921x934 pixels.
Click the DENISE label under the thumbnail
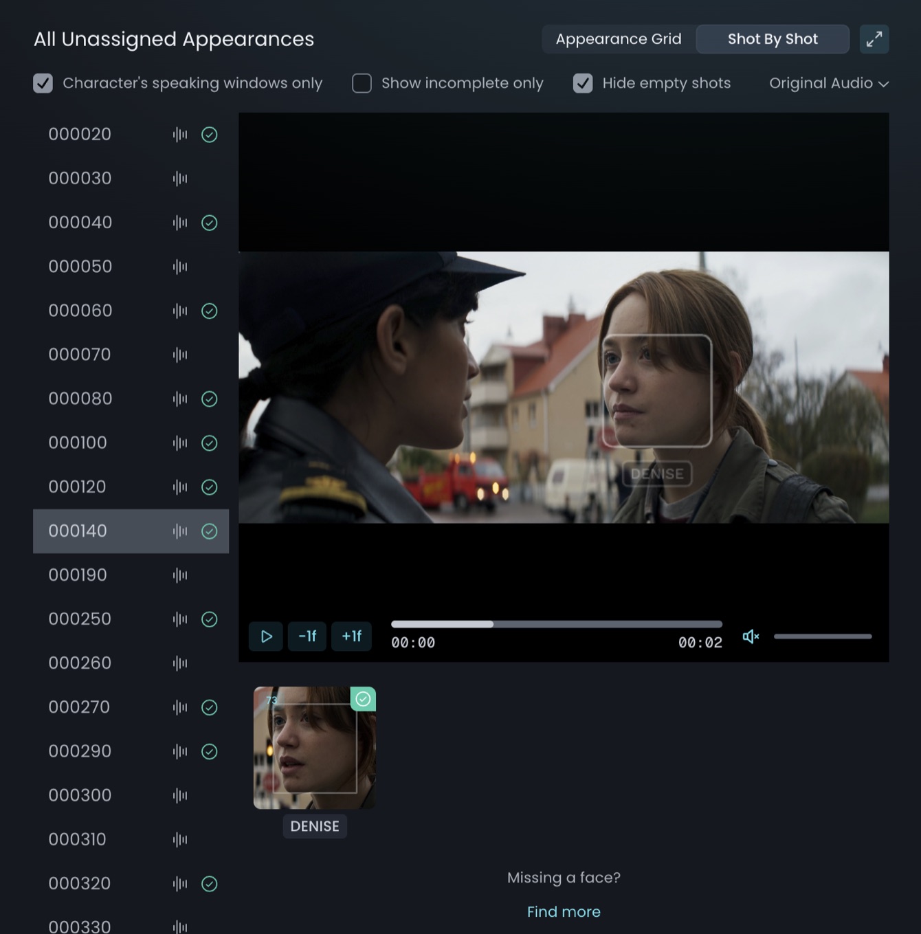point(315,826)
